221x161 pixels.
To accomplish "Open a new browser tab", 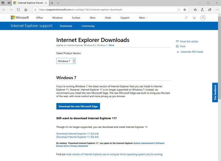I will [52, 3].
